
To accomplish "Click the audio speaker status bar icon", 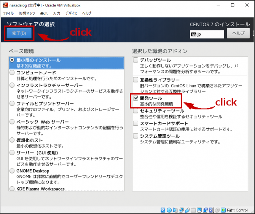I will coord(175,210).
